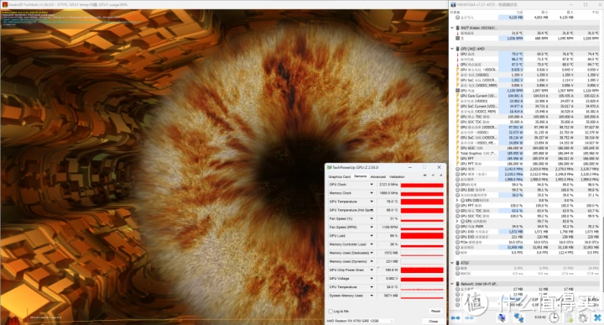The height and width of the screenshot is (325, 604).
Task: Open the GPU Temperature sensor dropdown
Action: (372, 202)
